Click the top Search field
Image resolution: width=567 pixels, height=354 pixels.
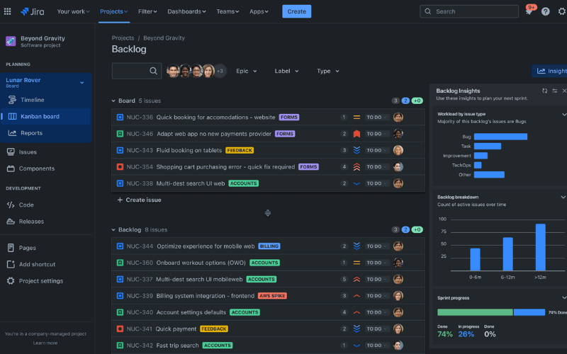469,11
